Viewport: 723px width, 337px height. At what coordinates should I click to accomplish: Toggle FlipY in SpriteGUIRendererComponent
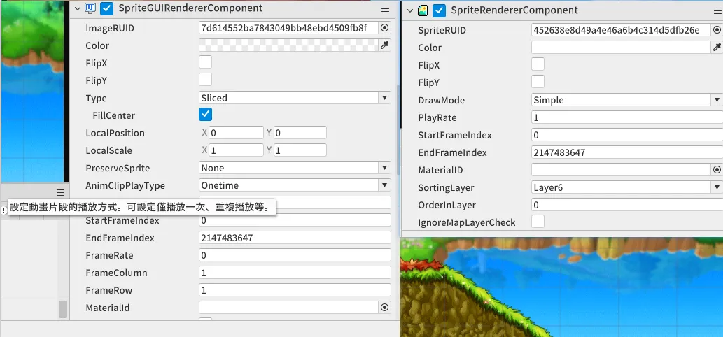pyautogui.click(x=205, y=80)
